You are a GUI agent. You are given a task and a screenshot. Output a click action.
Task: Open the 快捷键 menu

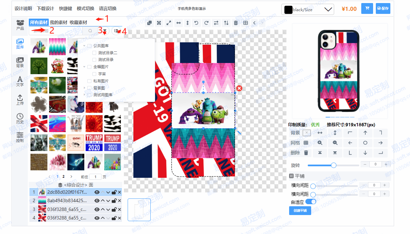pos(65,8)
